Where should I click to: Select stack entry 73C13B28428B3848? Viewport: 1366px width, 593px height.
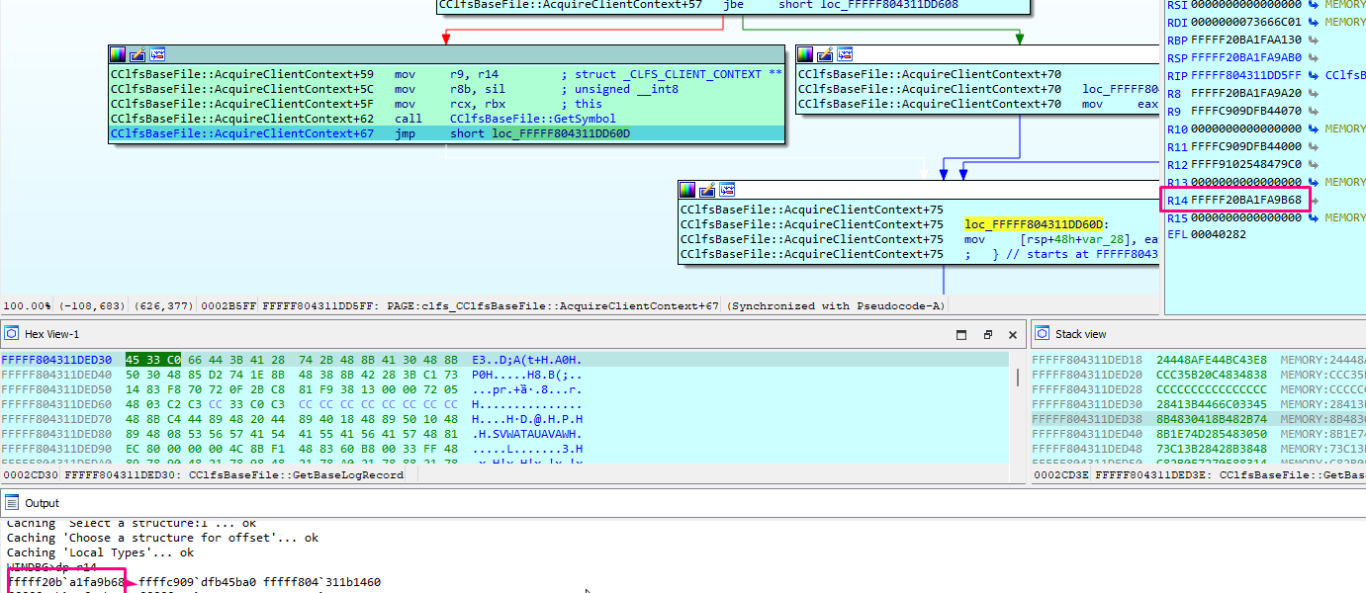point(1212,449)
